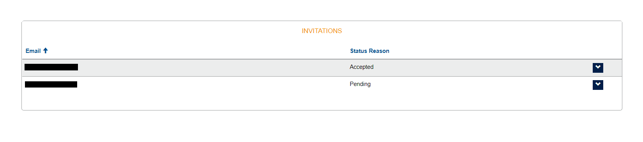Click the ascending sort arrow beside Email

tap(46, 51)
